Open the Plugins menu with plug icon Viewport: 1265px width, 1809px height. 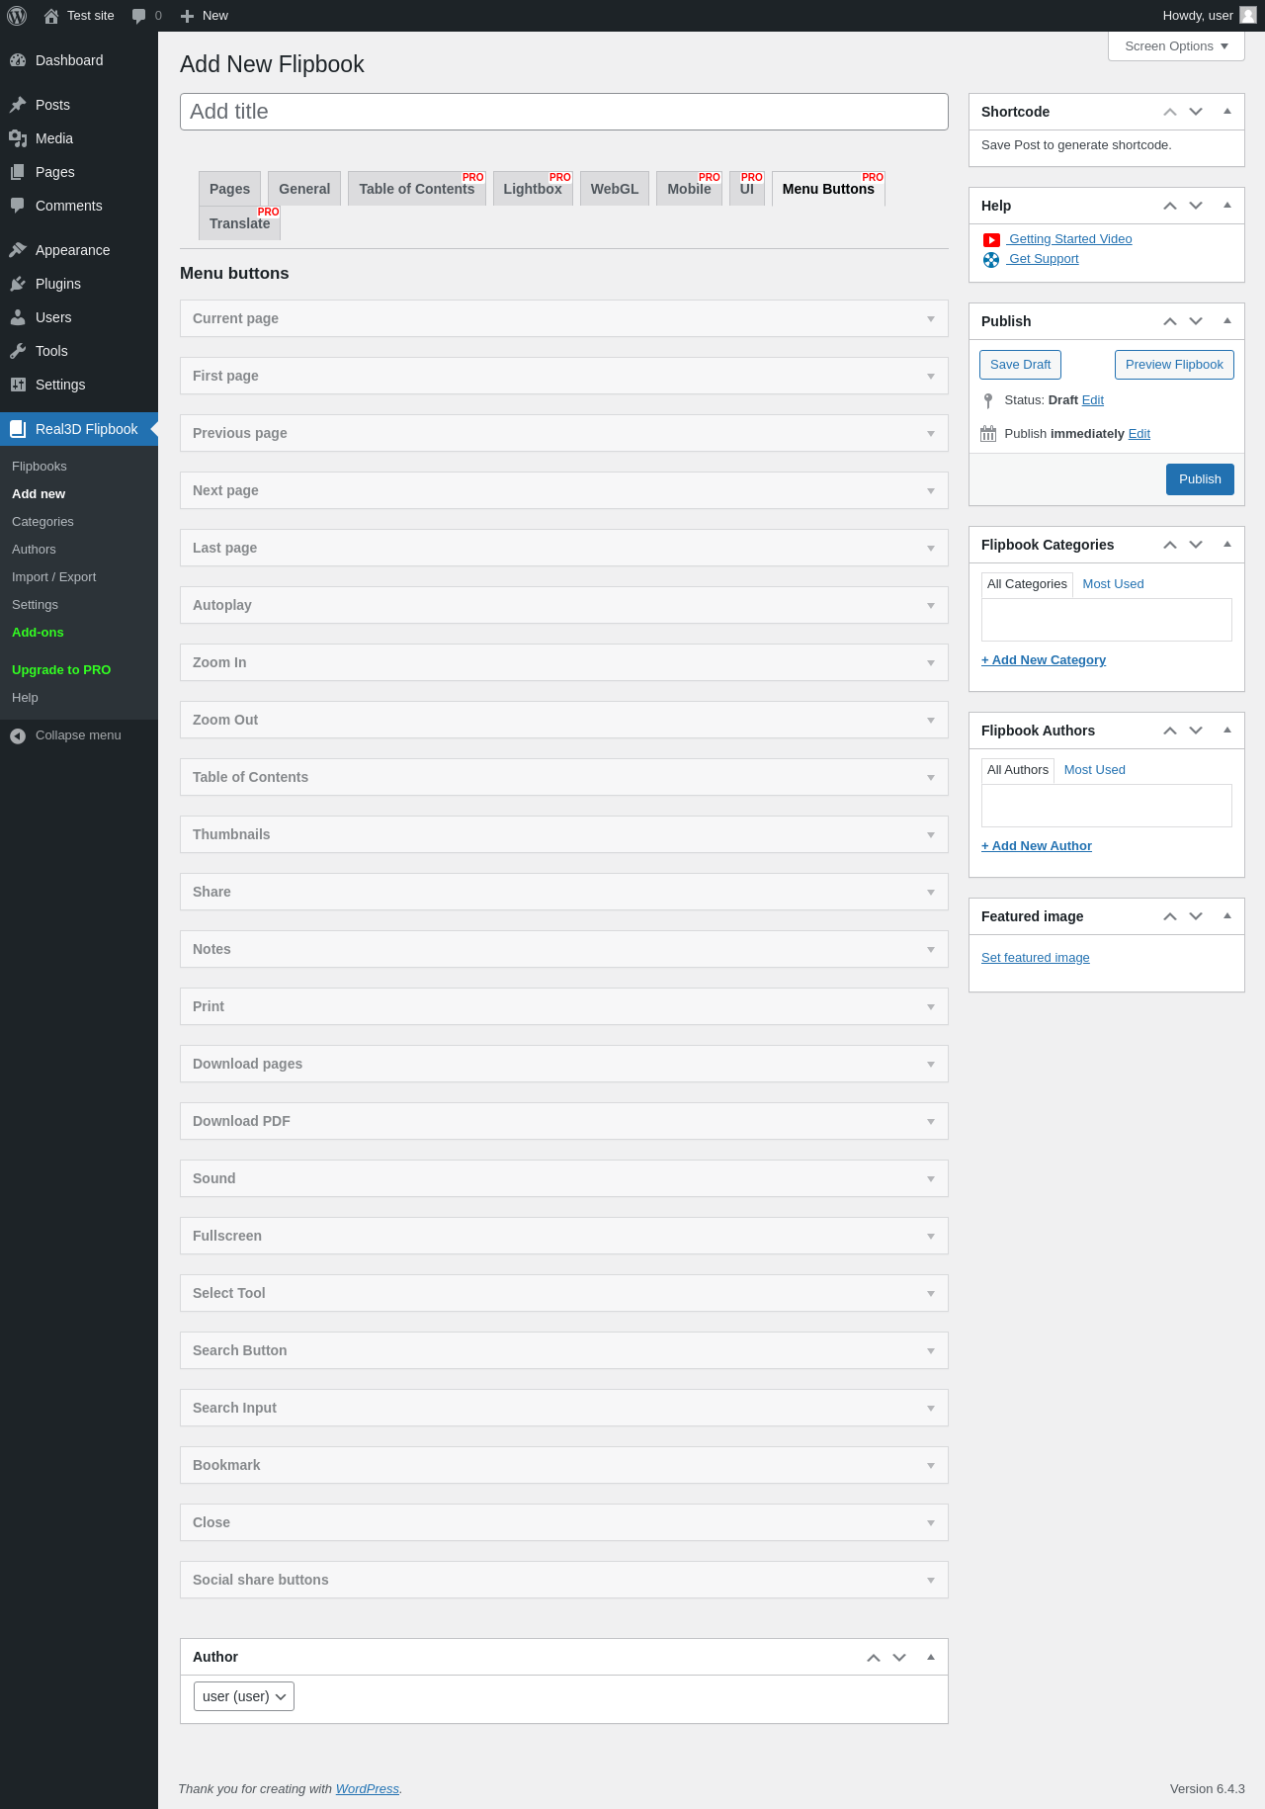(79, 284)
